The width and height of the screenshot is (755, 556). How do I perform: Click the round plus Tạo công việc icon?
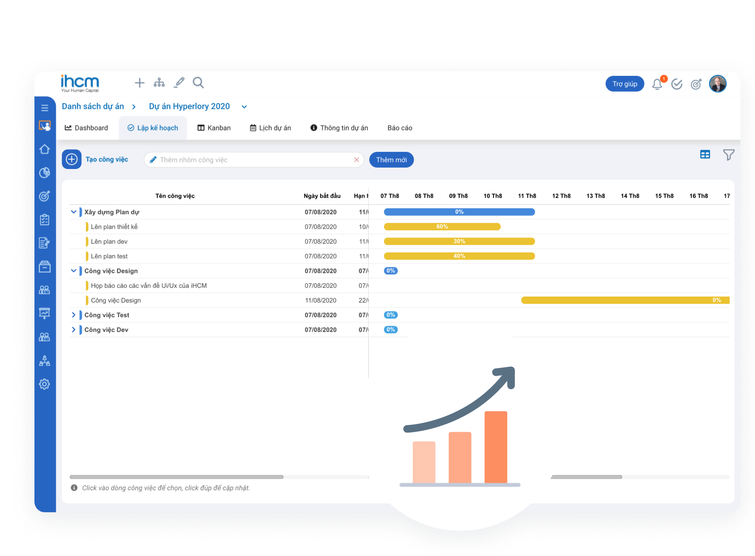point(72,159)
